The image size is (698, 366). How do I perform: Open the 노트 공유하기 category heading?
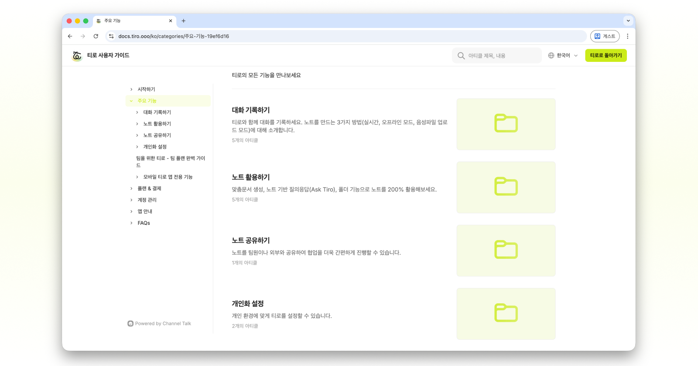(251, 241)
